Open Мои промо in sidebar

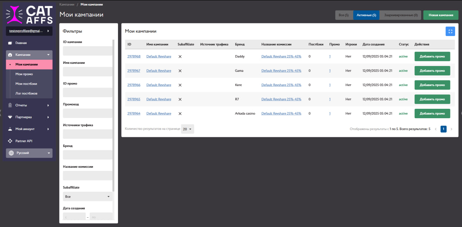pyautogui.click(x=24, y=74)
